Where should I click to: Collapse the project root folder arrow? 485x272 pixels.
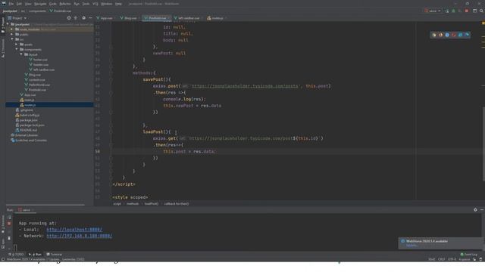tap(8, 24)
